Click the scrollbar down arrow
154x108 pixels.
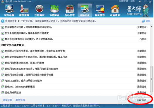(152, 94)
